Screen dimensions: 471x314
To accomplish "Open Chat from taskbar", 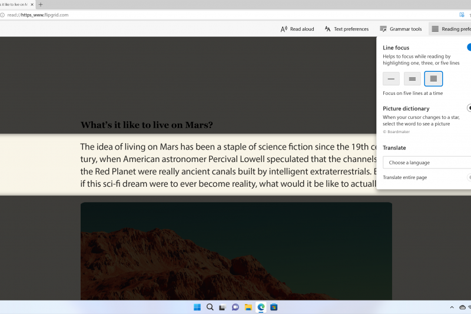I will click(235, 307).
